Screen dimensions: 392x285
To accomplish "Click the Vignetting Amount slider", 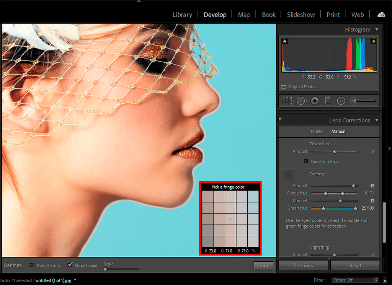I will (x=334, y=255).
